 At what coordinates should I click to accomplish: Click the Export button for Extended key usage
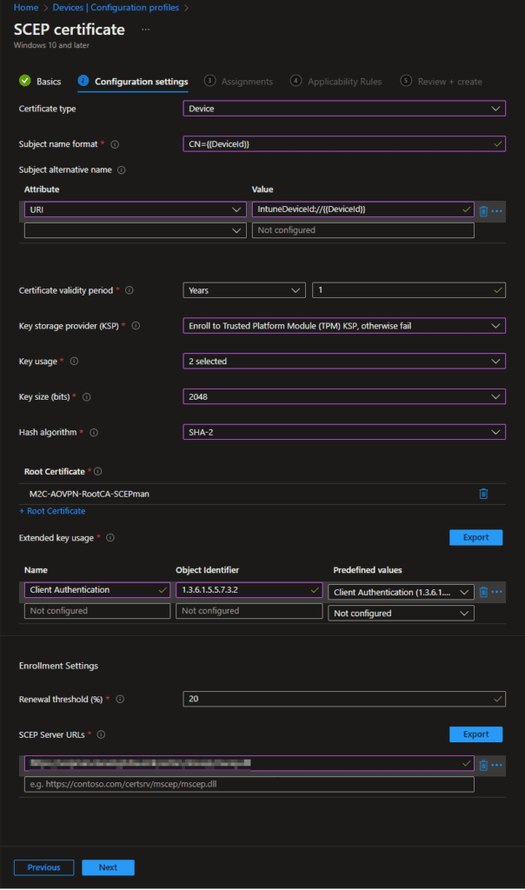(475, 537)
